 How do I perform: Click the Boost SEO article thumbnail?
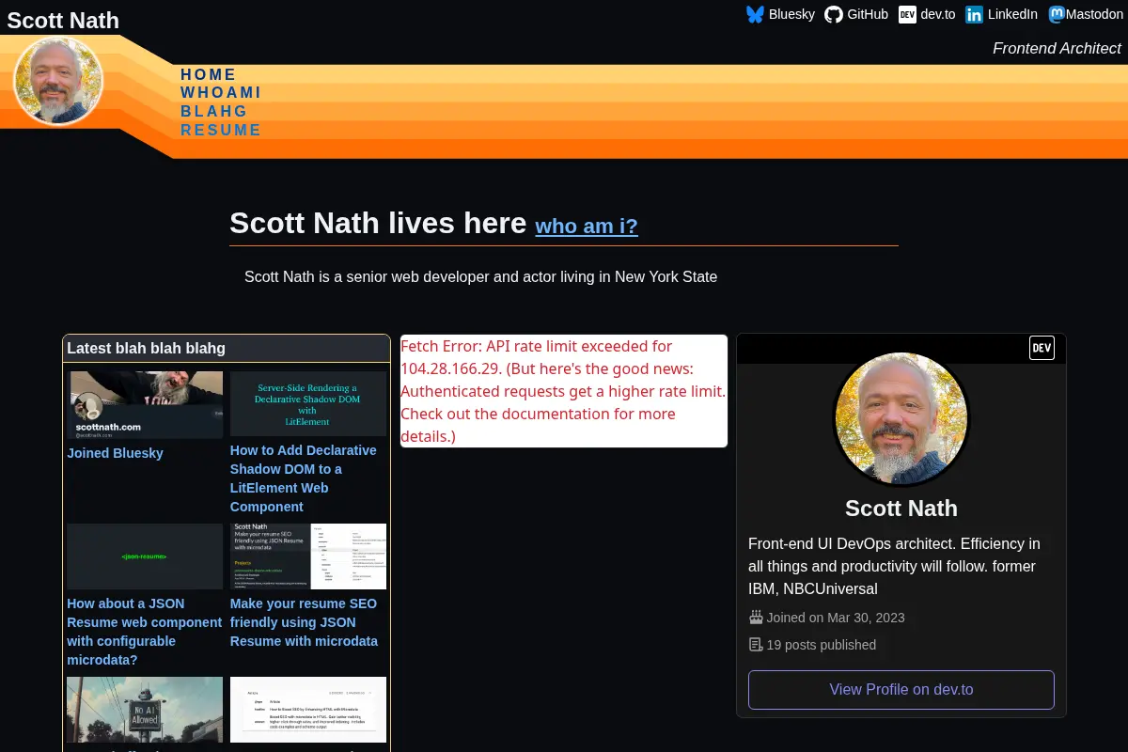click(308, 710)
